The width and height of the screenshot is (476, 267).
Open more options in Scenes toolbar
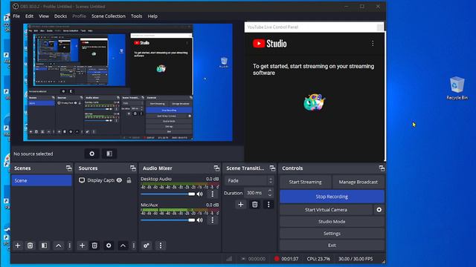click(x=69, y=245)
